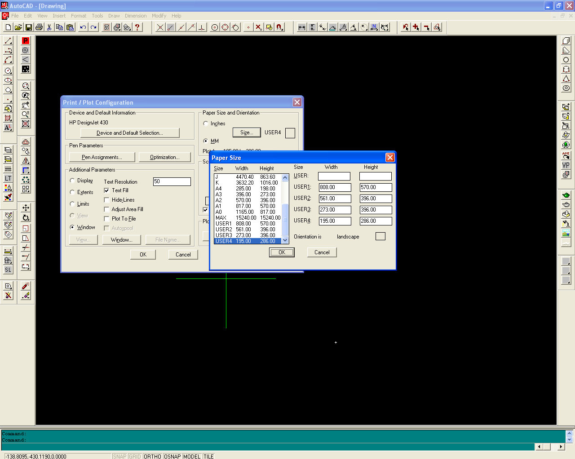575x459 pixels.
Task: Toggle ORTHO mode in the status bar
Action: click(152, 456)
